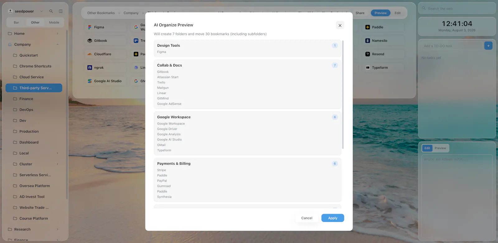Click the Add a TO-DO task field
Image resolution: width=498 pixels, height=243 pixels.
pyautogui.click(x=452, y=46)
